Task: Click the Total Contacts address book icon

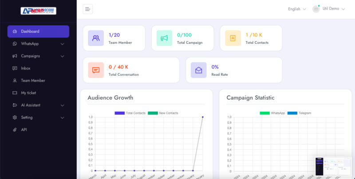Action: point(233,38)
